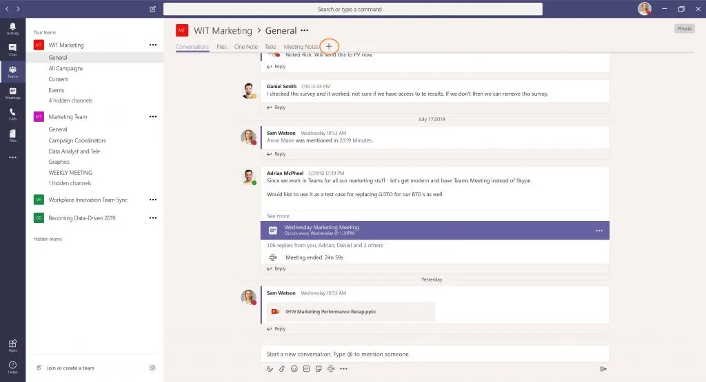Expand the Hidden teams section
This screenshot has height=382, width=706.
tap(48, 239)
